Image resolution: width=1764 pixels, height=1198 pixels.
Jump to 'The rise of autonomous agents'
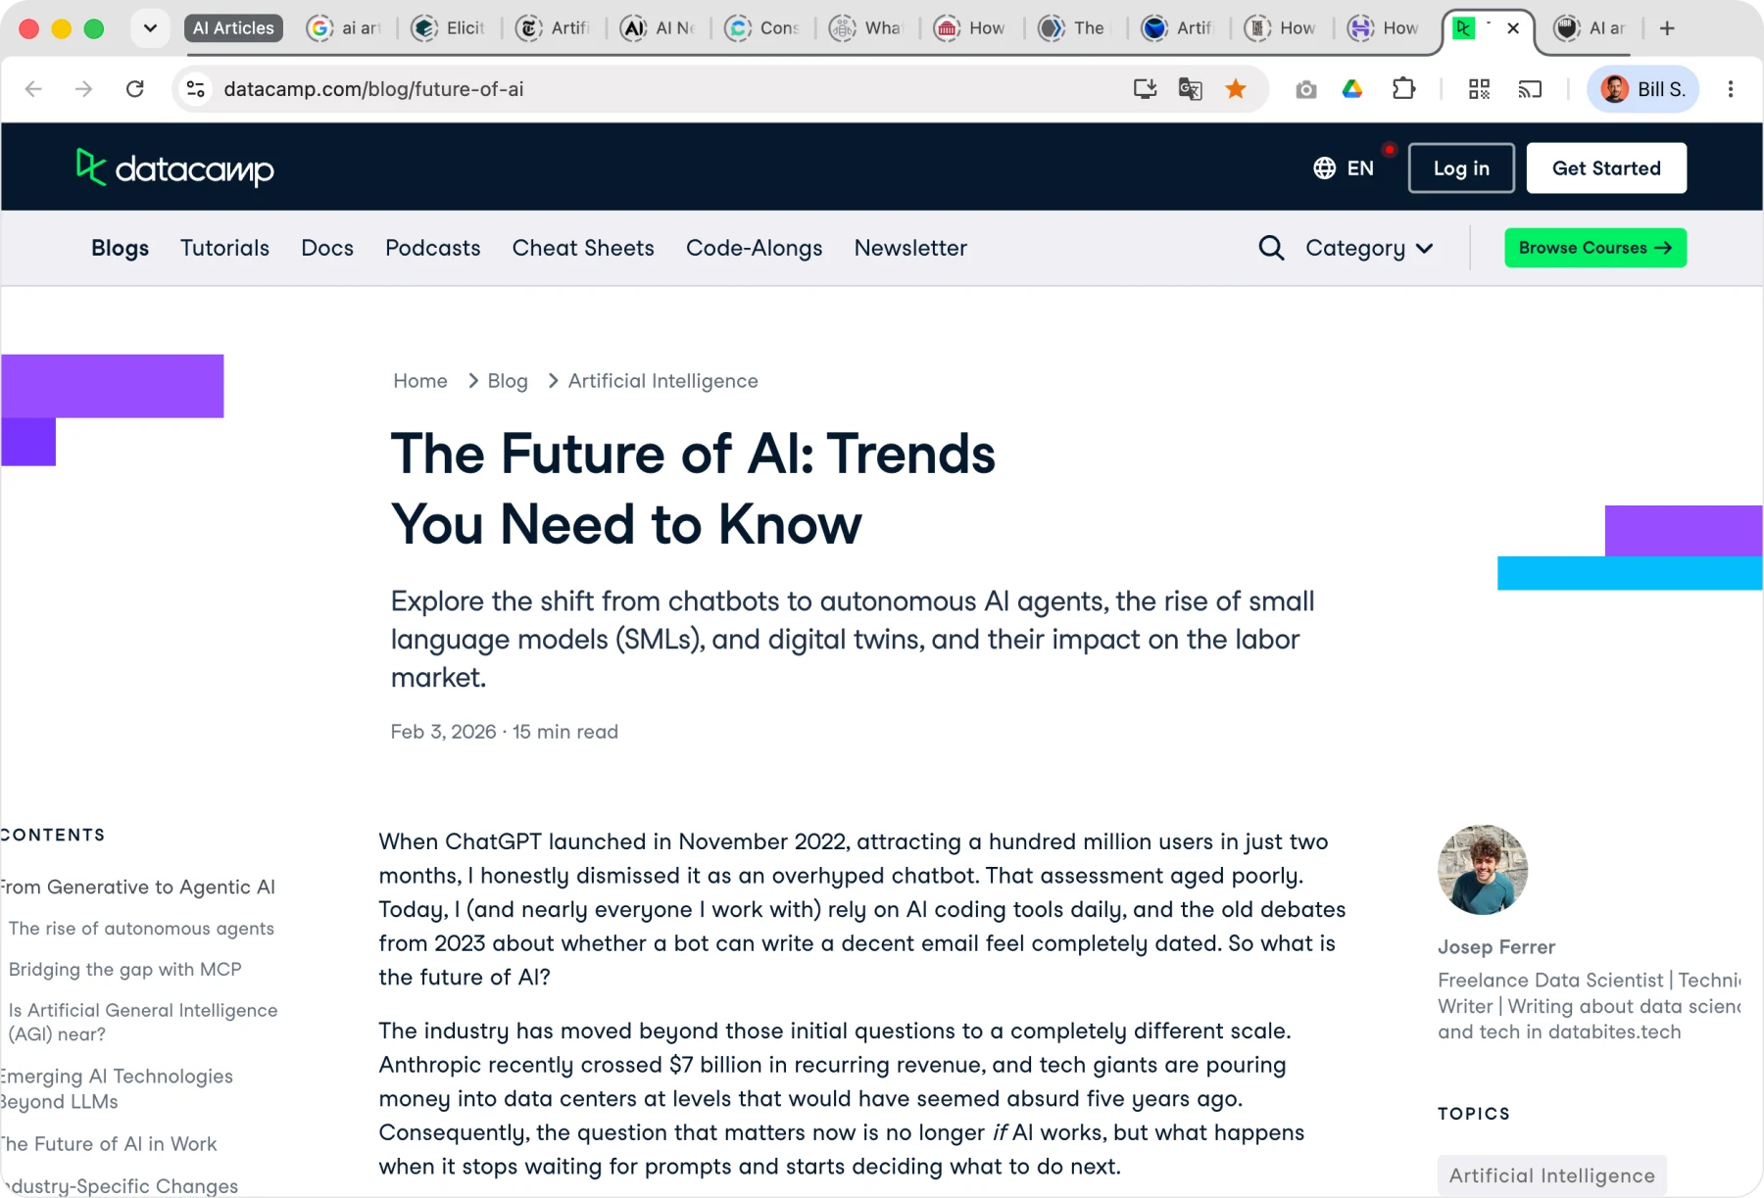coord(141,928)
